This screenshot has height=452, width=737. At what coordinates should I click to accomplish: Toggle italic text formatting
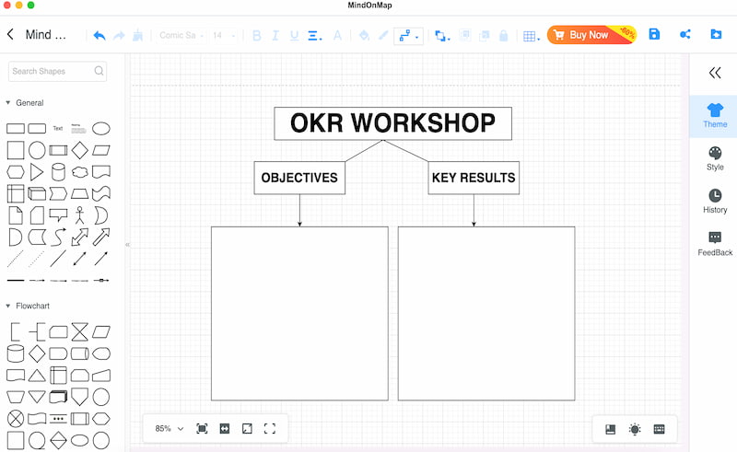(275, 35)
